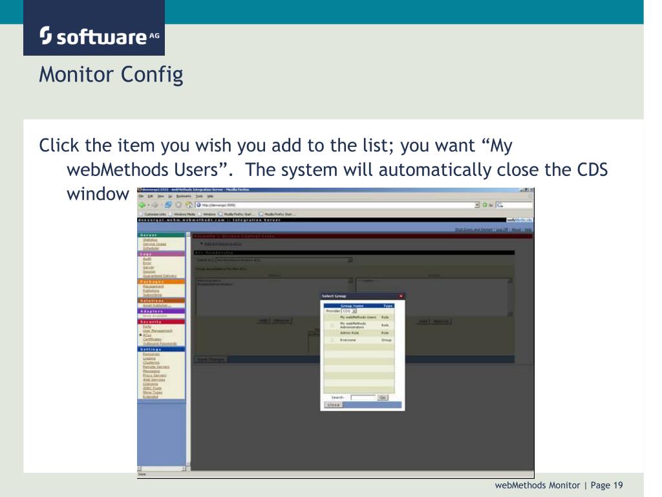Screen dimensions: 662x497
Task: Click the Save Changes button
Action: (211, 359)
